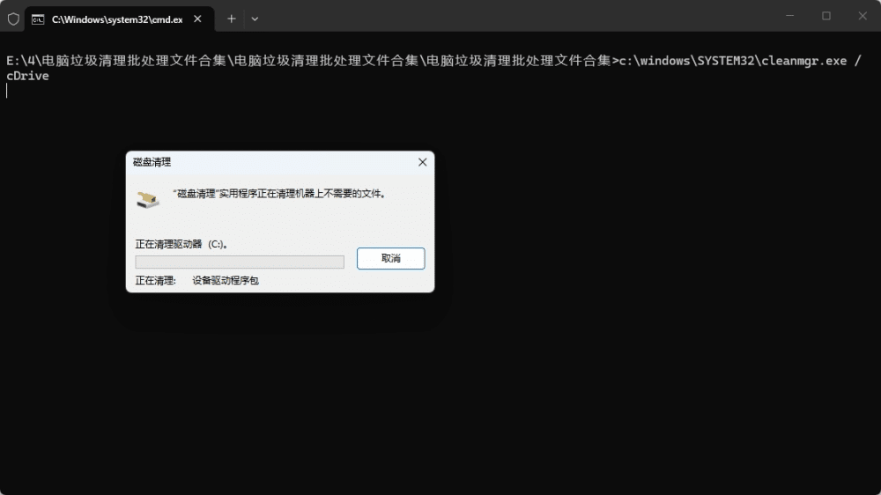Screen dimensions: 881x495
Task: Close the 磁盘清理 dialog
Action: pyautogui.click(x=423, y=162)
